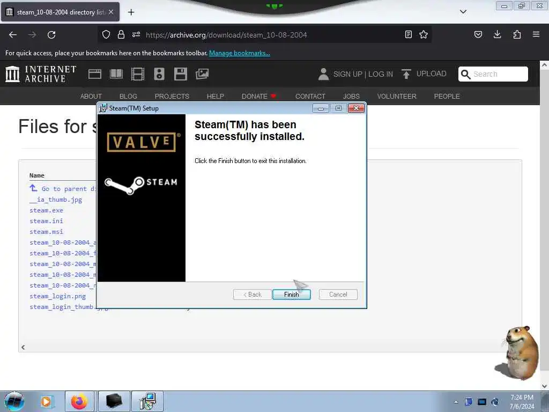Click the Internet Archive logo
Viewport: 549px width, 412px height.
(x=41, y=74)
